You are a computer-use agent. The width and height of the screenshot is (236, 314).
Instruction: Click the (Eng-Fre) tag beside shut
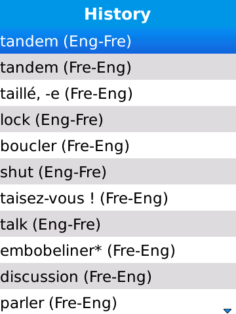73,173
